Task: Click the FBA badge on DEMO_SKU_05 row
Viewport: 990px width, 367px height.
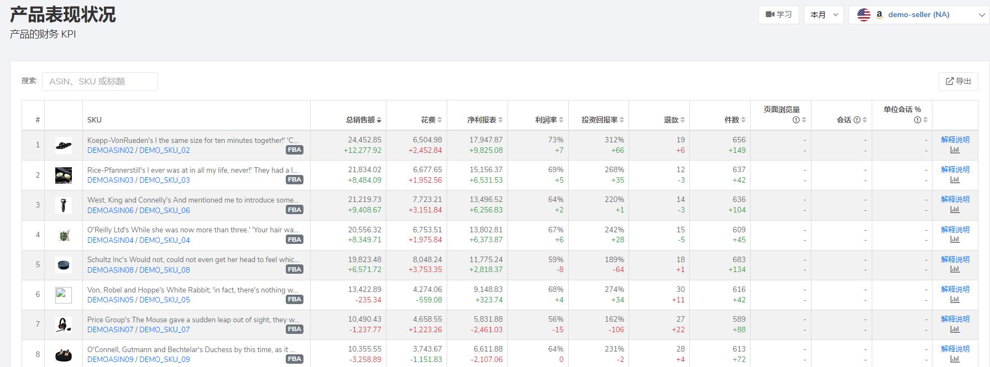Action: pos(295,300)
